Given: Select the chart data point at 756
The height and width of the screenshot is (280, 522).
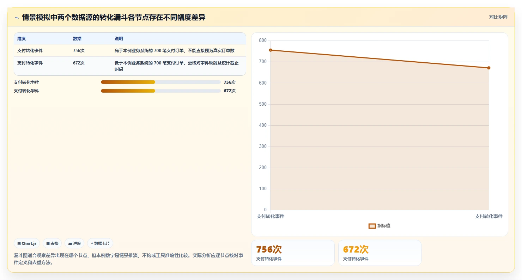Looking at the screenshot, I should coord(271,50).
